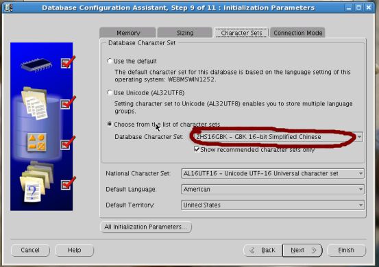Click the shapes panel icon on database cylinder

click(x=36, y=142)
